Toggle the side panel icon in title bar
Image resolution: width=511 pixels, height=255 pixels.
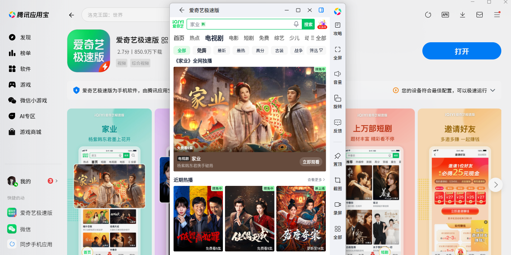point(321,10)
